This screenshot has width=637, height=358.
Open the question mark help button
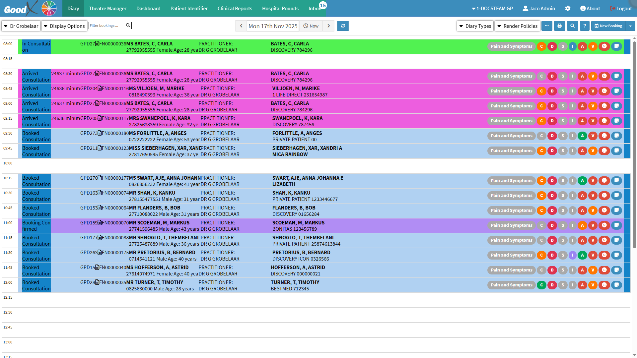click(585, 26)
